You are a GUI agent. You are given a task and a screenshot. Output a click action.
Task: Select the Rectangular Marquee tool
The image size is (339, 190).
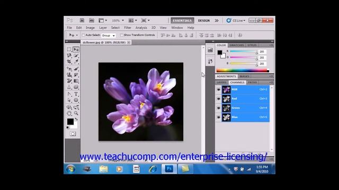point(69,50)
